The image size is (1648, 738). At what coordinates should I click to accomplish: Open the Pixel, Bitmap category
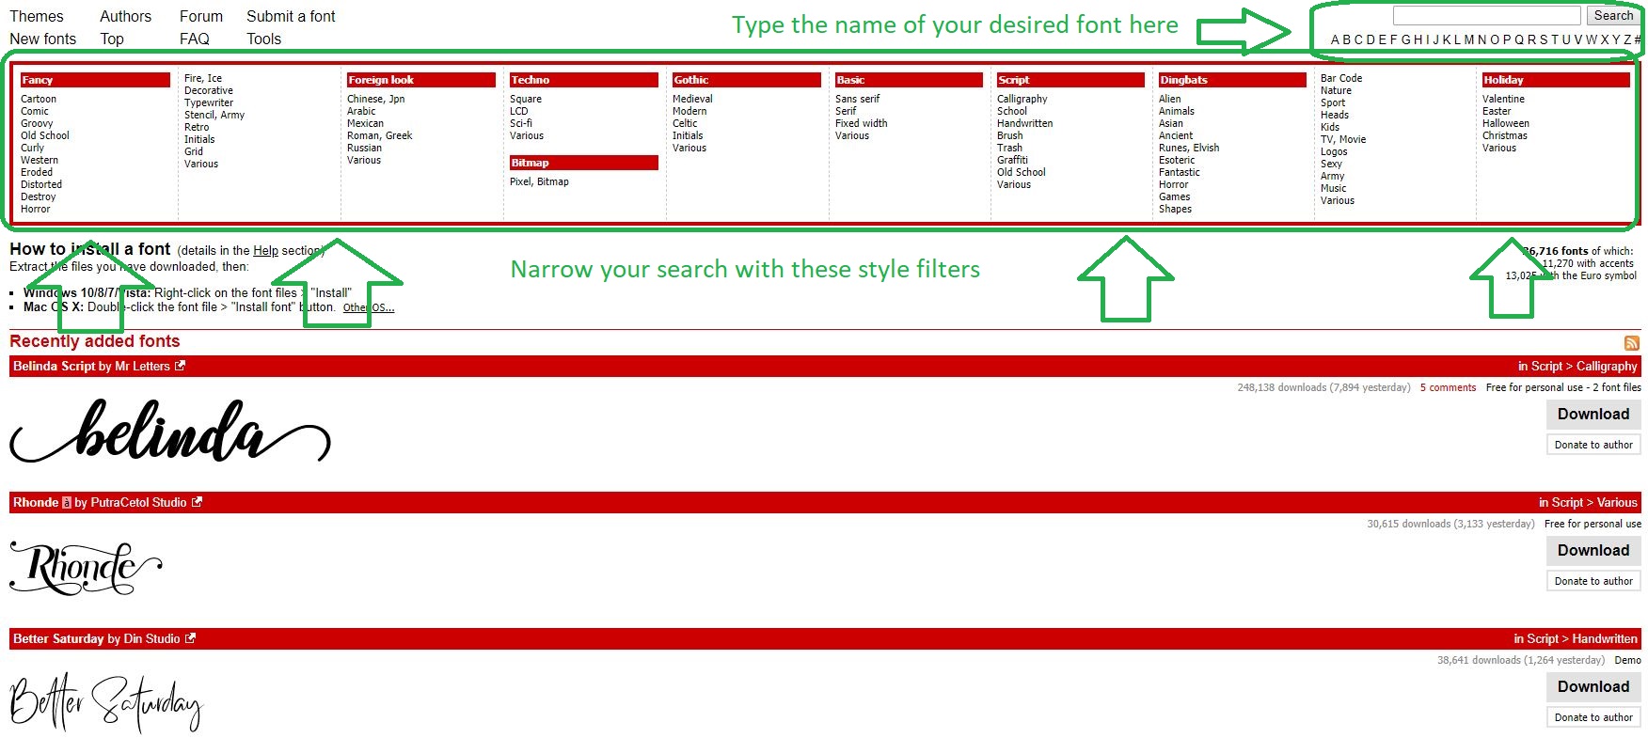[539, 181]
